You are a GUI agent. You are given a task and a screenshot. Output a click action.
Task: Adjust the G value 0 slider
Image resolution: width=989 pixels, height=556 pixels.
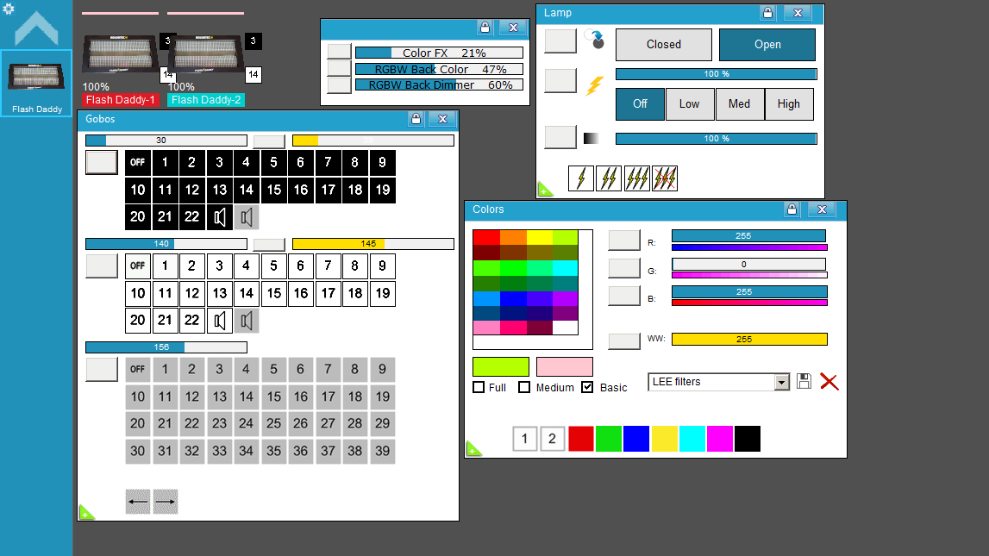pos(748,264)
